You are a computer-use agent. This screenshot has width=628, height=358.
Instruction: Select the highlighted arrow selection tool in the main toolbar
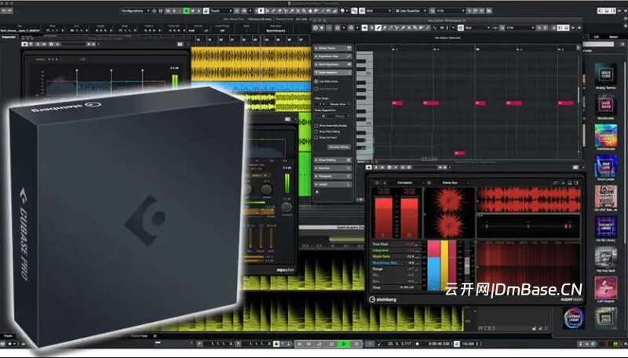(261, 11)
